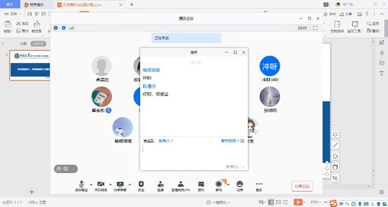388x207 pixels.
Task: Expand the 'Send to: Everyone' dropdown
Action: point(165,141)
